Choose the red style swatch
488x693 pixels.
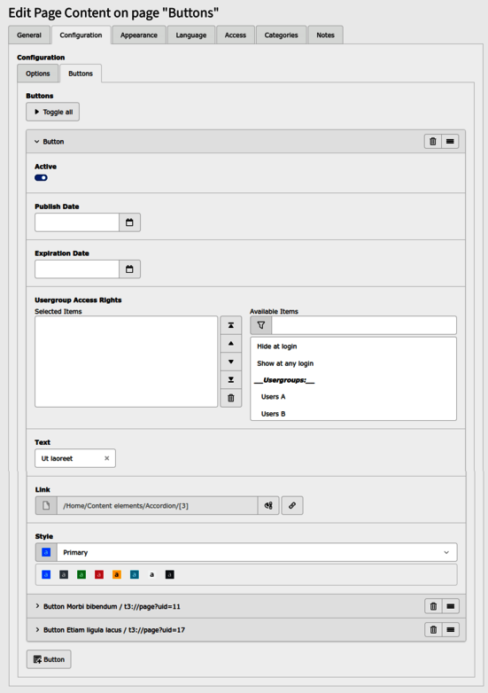tap(99, 574)
